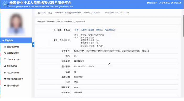Click the name value 张三 in form

click(76, 56)
